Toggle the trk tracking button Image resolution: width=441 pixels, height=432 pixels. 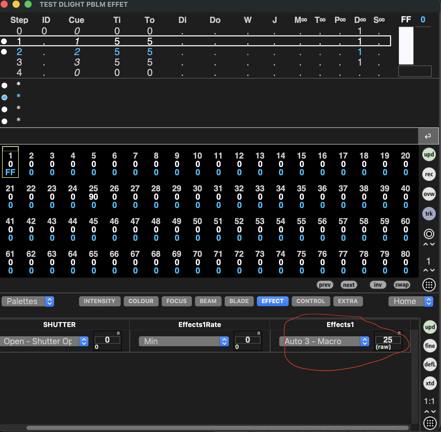[x=429, y=214]
